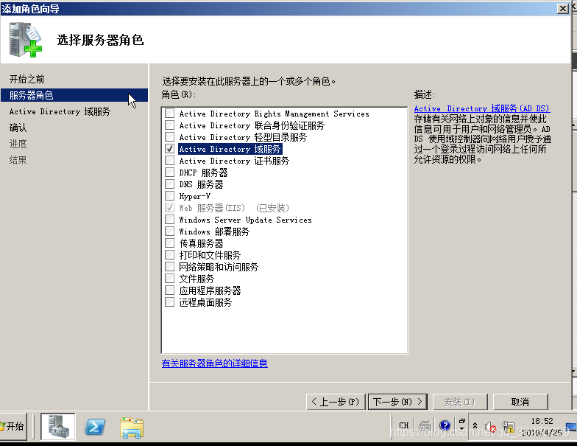Check Active Directory 联合身份验证服务

click(x=169, y=125)
